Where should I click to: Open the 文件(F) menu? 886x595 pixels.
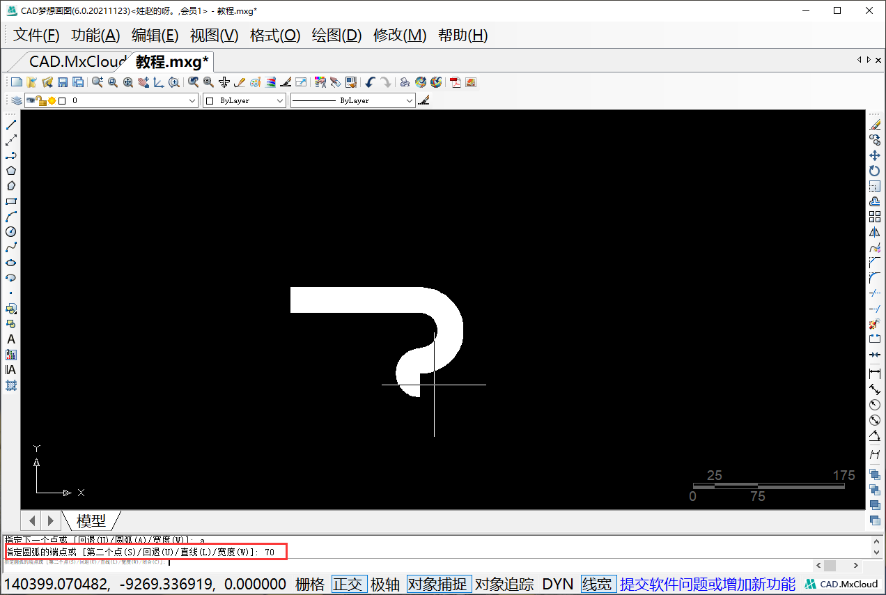[37, 36]
